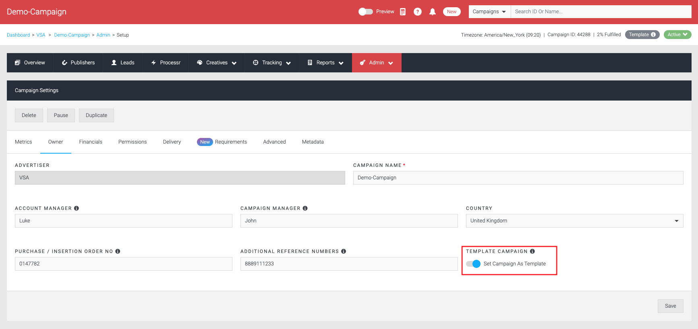Click the info icon inside the Template badge

point(653,35)
